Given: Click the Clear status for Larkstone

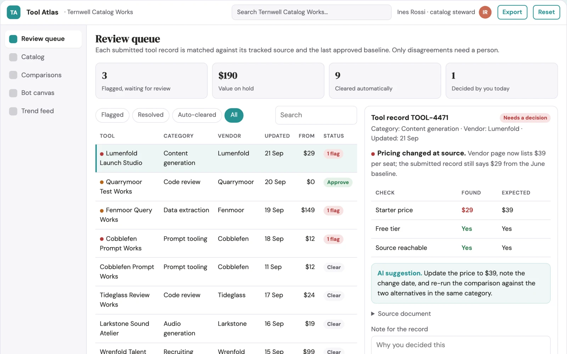Looking at the screenshot, I should pos(334,324).
